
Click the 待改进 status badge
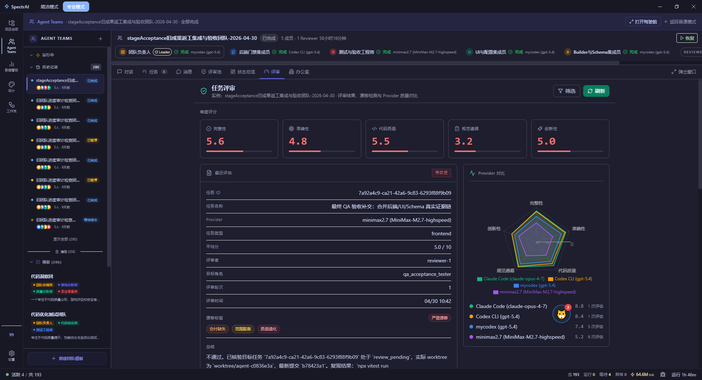(441, 173)
